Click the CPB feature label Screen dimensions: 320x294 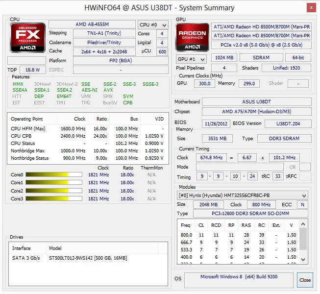coord(128,103)
